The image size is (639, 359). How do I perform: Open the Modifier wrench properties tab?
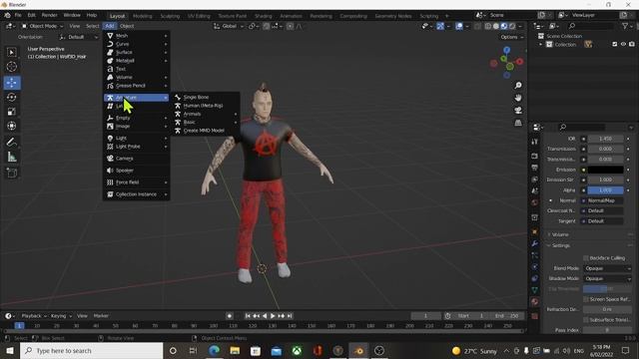(x=534, y=243)
